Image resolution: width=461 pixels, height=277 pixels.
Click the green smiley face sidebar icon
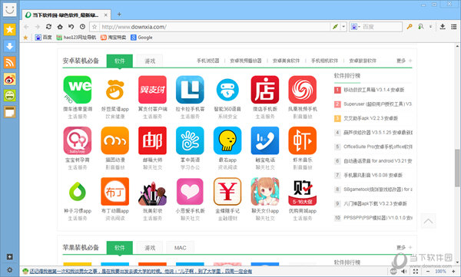pyautogui.click(x=10, y=96)
